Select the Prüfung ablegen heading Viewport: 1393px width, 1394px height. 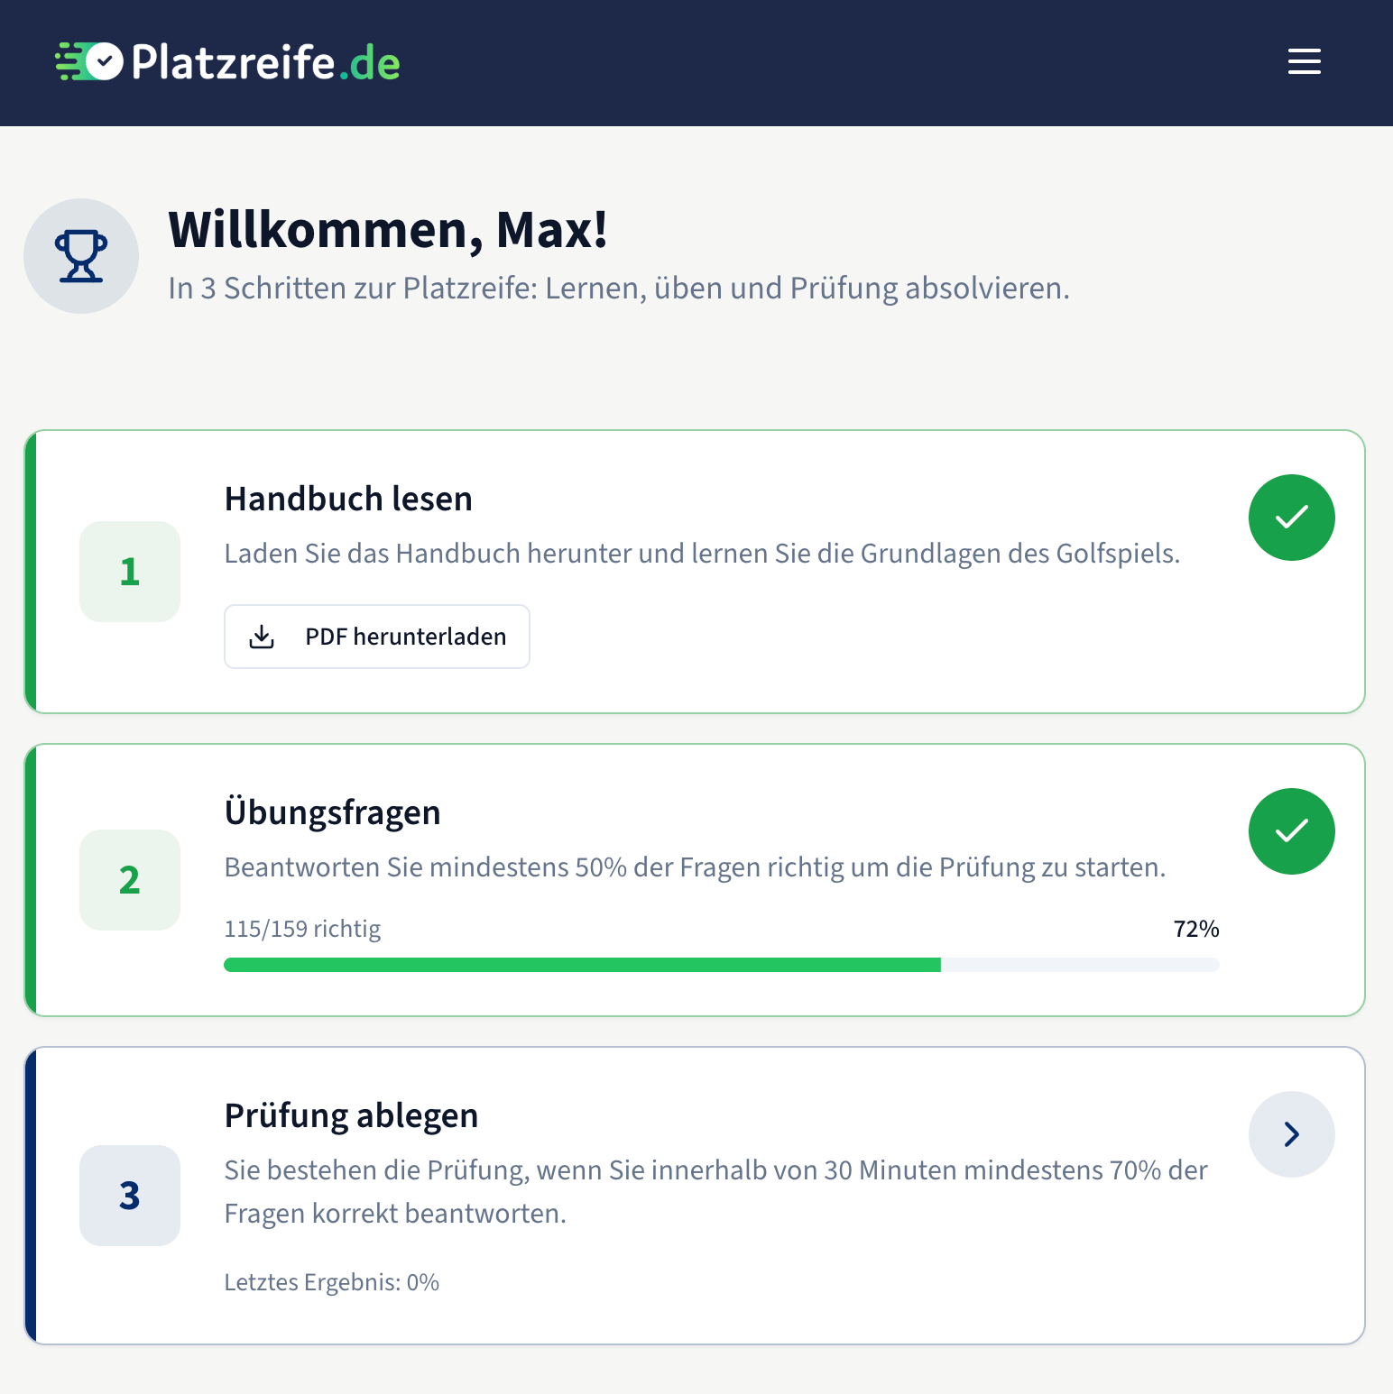coord(351,1115)
